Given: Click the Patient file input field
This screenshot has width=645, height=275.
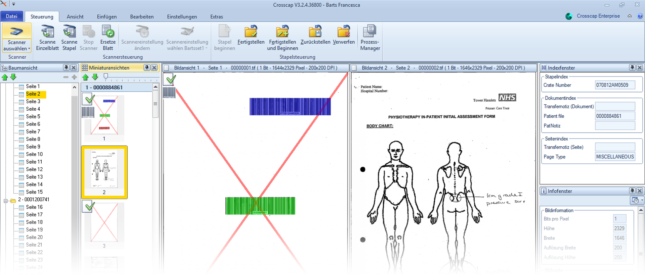Looking at the screenshot, I should tap(615, 116).
